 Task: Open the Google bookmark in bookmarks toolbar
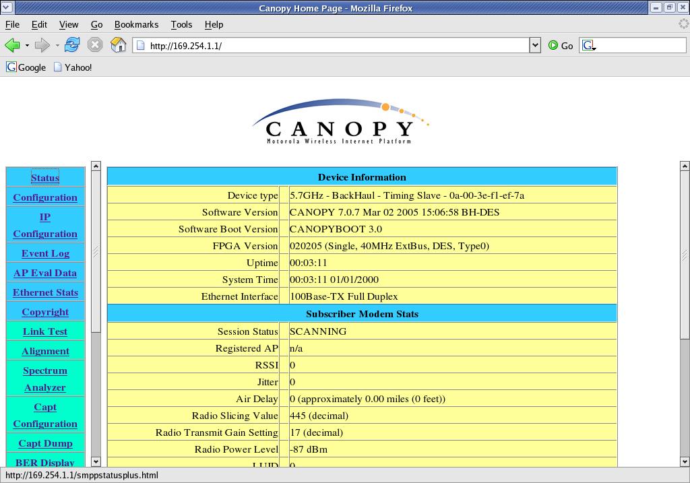point(26,67)
